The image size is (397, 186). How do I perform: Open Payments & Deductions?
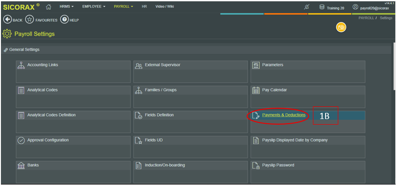tap(284, 115)
